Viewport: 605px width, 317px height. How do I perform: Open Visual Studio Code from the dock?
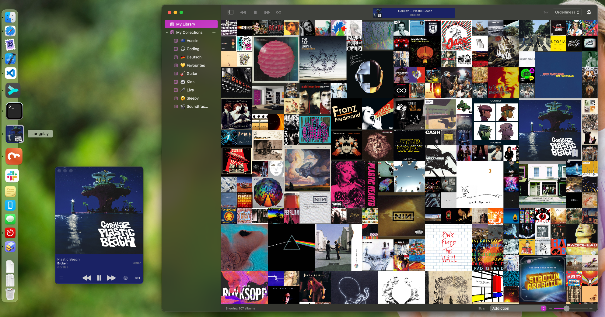[10, 73]
